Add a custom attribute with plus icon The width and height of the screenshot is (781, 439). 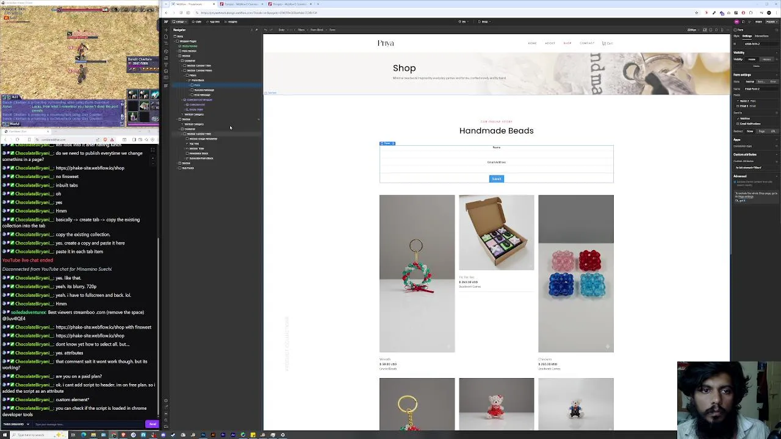pos(777,162)
